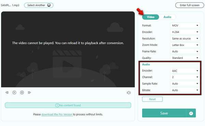Screen dimensions: 205x126
Task: Click the Select Another button
Action: pyautogui.click(x=39, y=5)
